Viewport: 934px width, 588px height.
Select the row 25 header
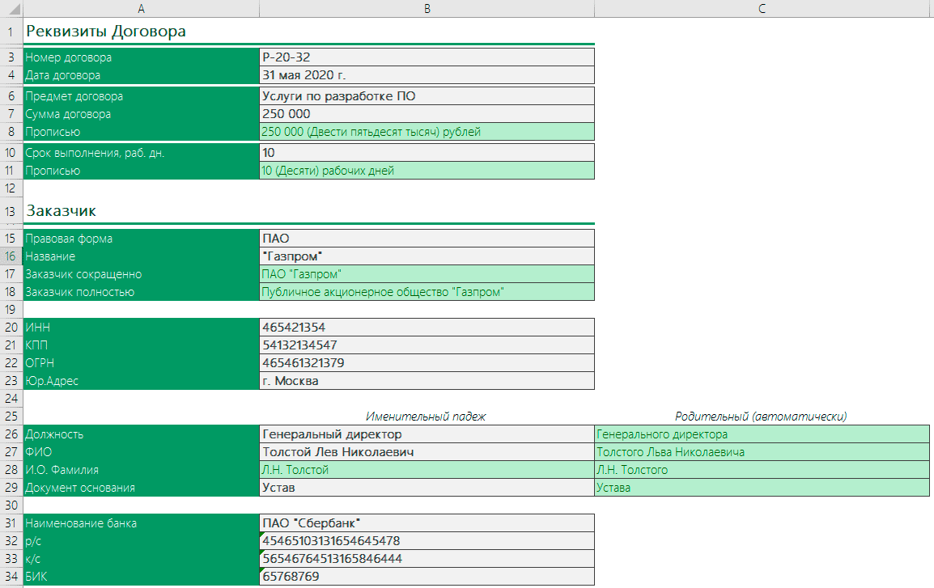(x=11, y=417)
